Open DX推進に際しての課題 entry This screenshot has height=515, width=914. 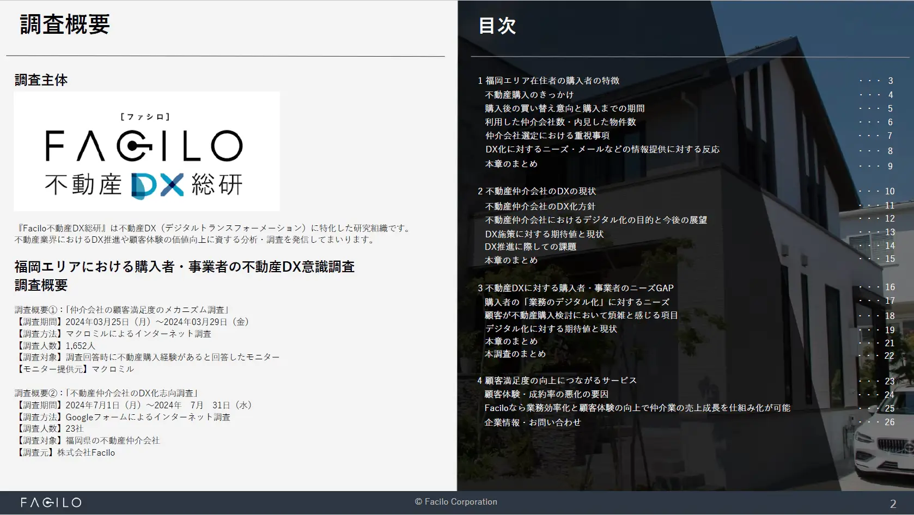tap(530, 247)
